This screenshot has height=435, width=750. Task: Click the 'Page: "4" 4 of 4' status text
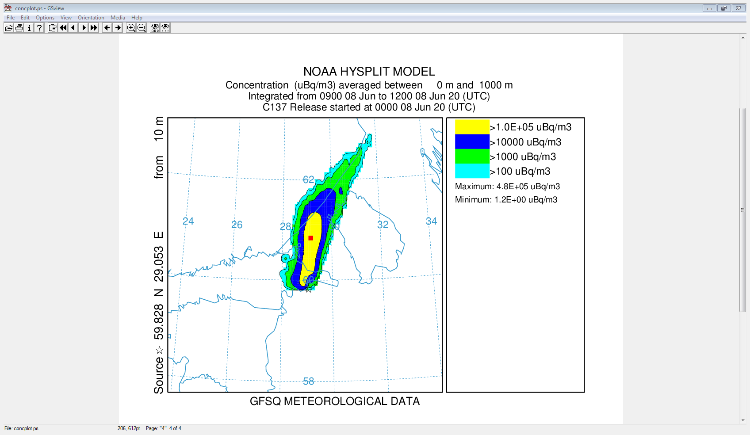(x=164, y=428)
